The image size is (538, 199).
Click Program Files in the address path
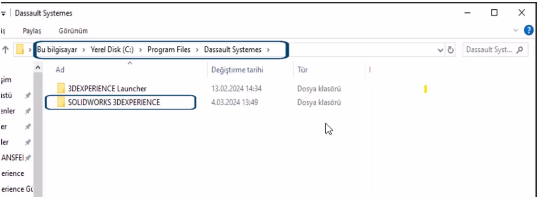(x=169, y=50)
